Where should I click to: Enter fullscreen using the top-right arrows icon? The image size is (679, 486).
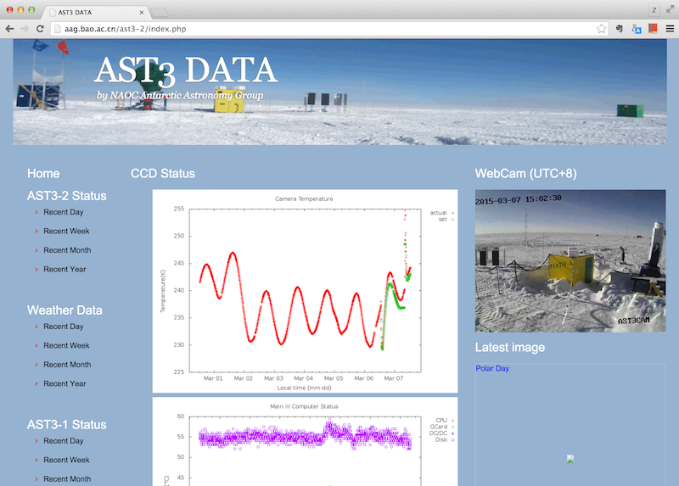tap(670, 9)
